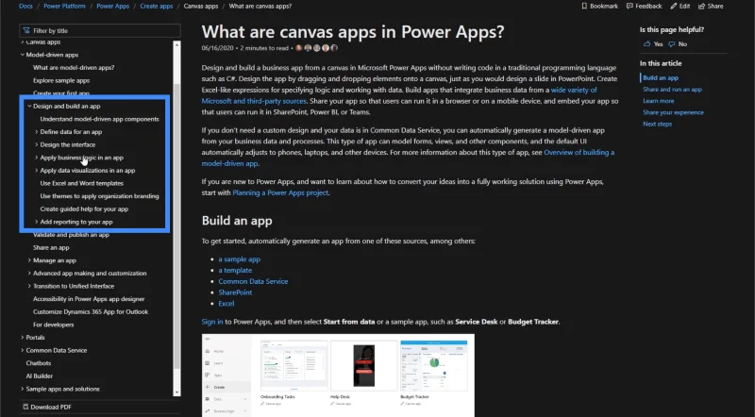Click the Download PDF icon
This screenshot has width=755, height=417.
(25, 407)
